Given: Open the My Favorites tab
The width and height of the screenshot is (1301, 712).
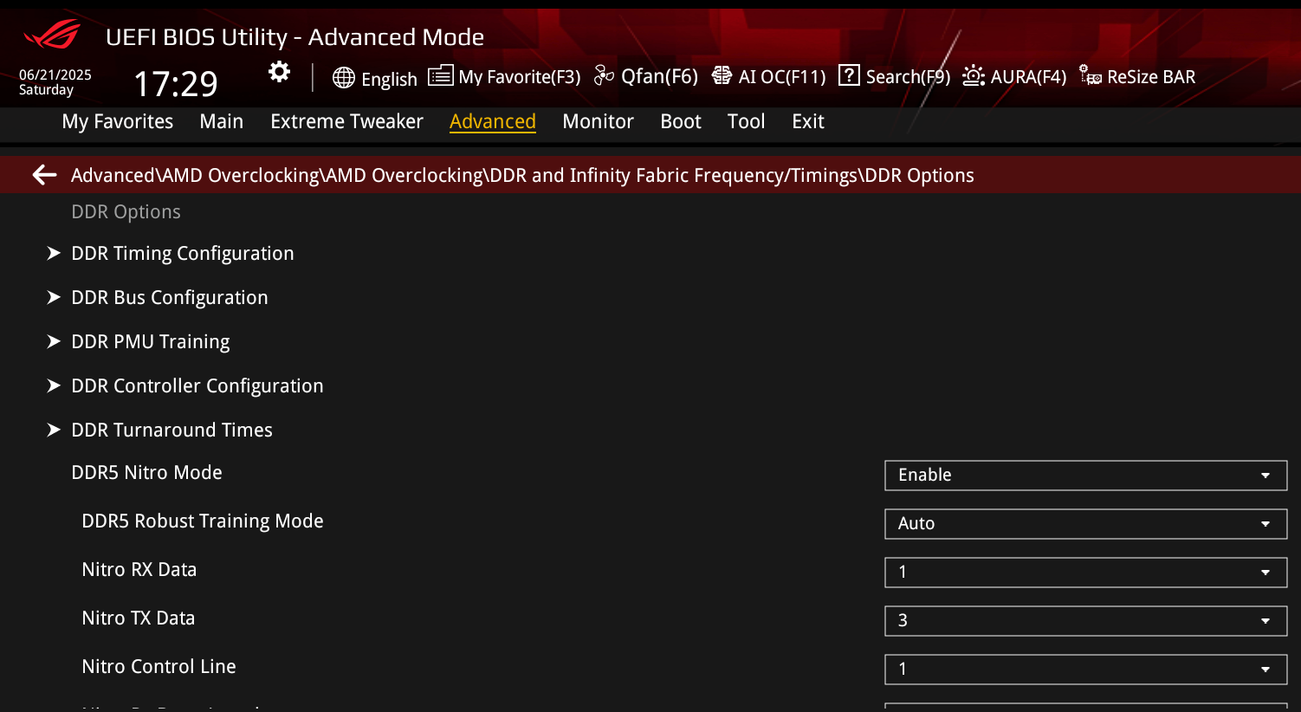Looking at the screenshot, I should pyautogui.click(x=118, y=121).
